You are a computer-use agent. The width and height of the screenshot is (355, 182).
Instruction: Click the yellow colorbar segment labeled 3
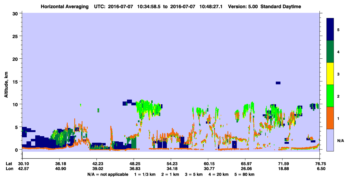point(330,74)
